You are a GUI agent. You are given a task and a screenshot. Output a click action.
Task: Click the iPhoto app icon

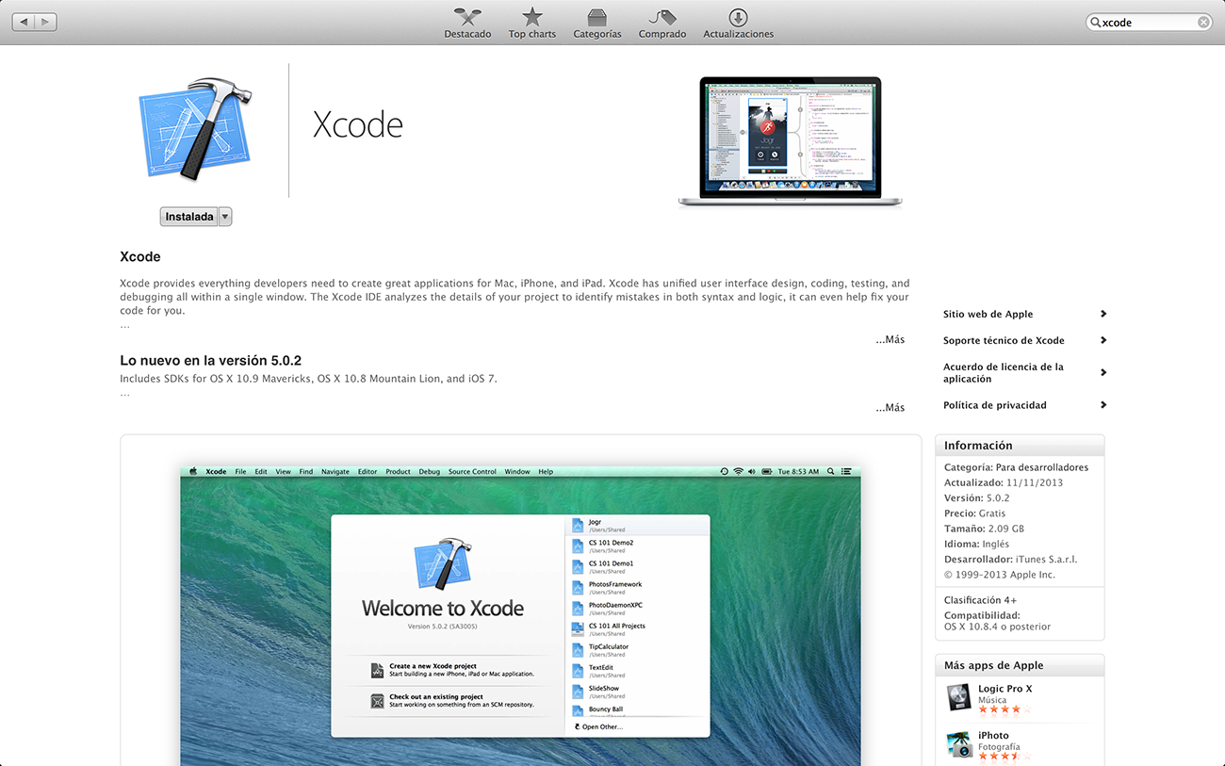tap(959, 744)
